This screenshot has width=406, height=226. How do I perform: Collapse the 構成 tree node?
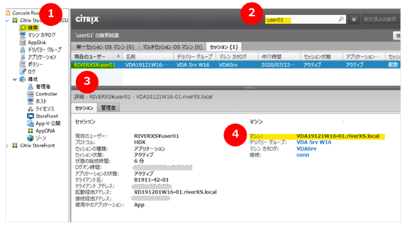(15, 79)
